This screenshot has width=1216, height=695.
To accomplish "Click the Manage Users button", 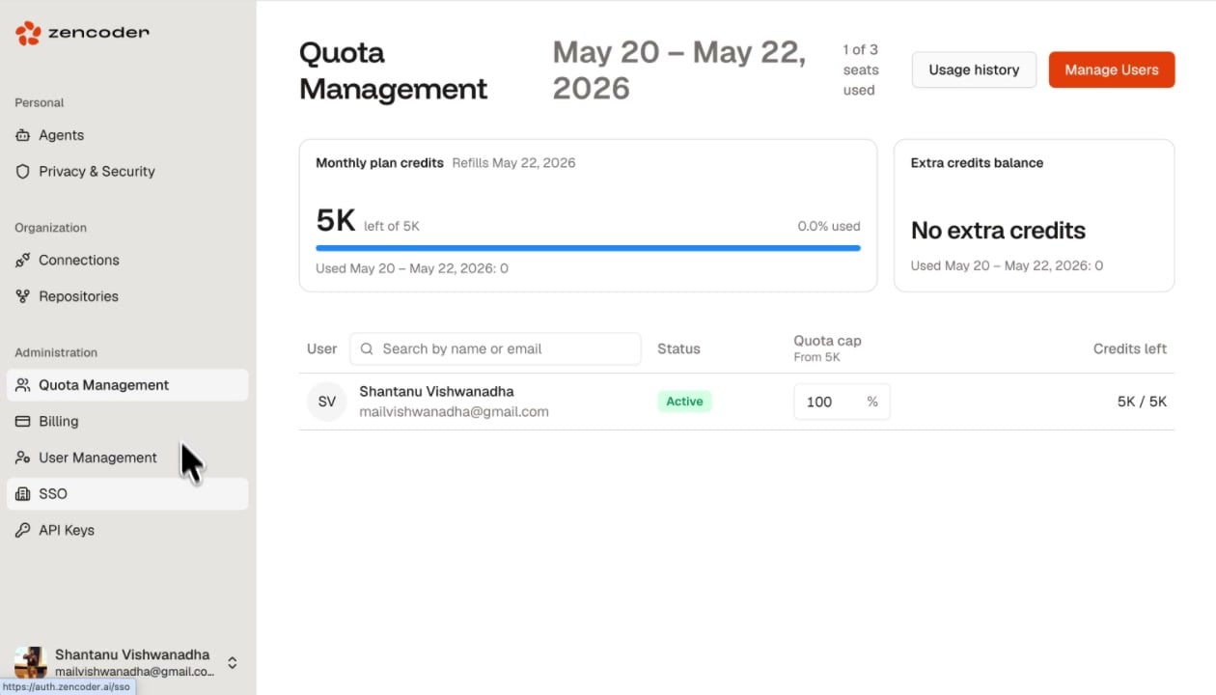I will pos(1112,69).
